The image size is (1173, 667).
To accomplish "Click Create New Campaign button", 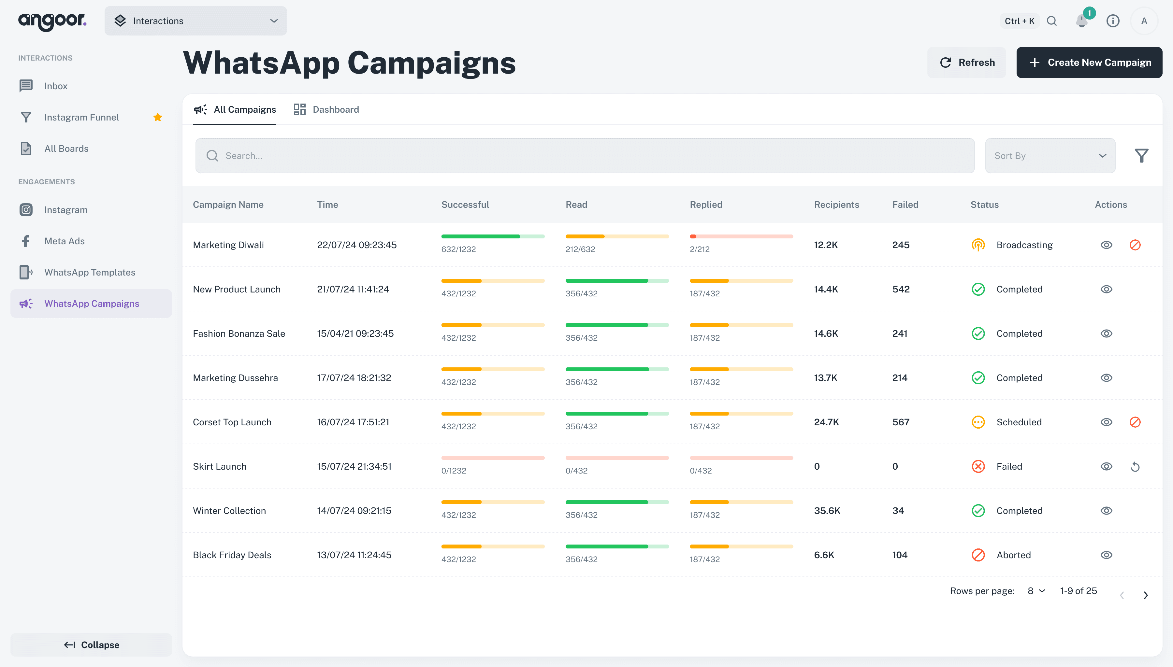I will pos(1089,63).
